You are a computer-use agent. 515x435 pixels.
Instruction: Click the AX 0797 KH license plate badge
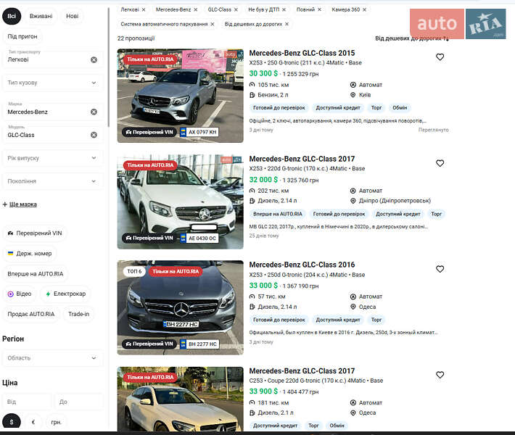[x=199, y=132]
